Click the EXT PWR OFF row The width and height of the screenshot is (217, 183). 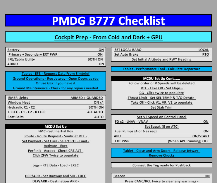tap(161, 141)
